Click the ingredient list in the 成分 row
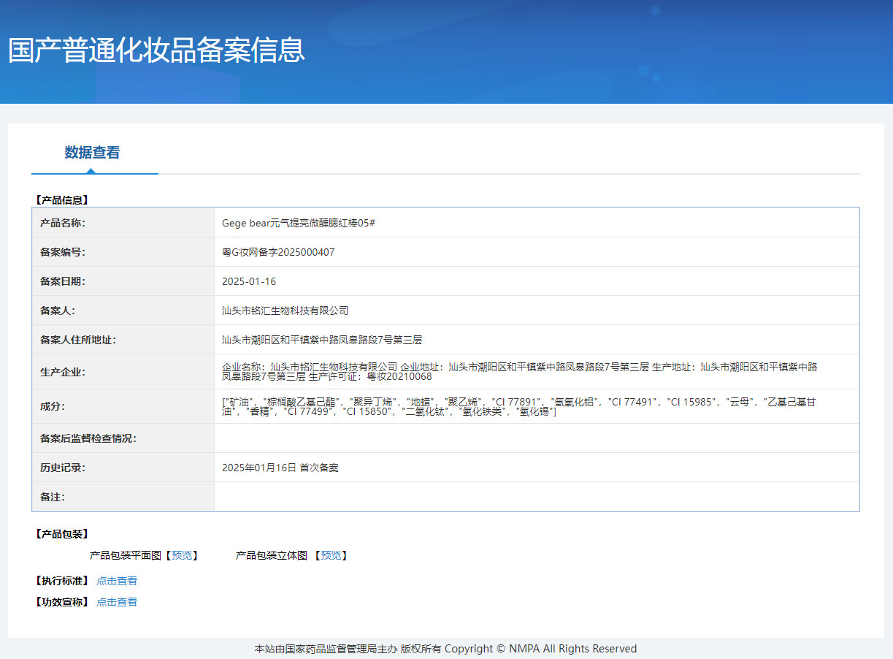The height and width of the screenshot is (659, 893). click(x=518, y=407)
